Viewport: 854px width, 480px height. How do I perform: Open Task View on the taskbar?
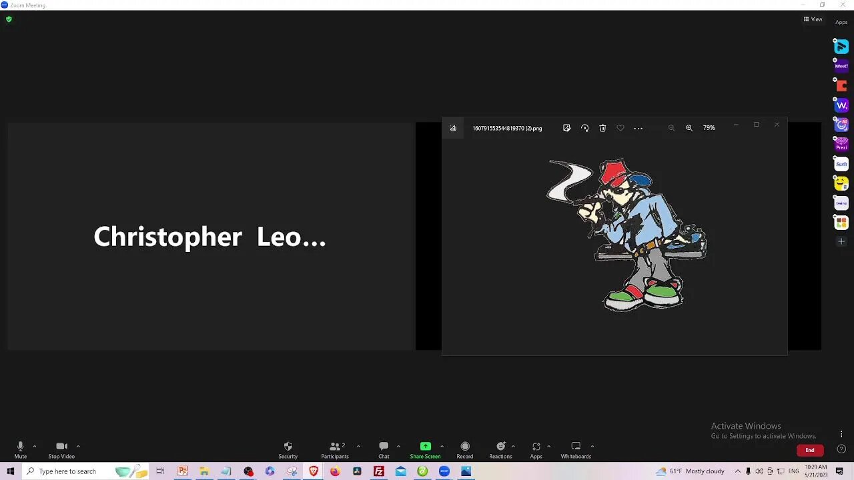[x=160, y=471]
